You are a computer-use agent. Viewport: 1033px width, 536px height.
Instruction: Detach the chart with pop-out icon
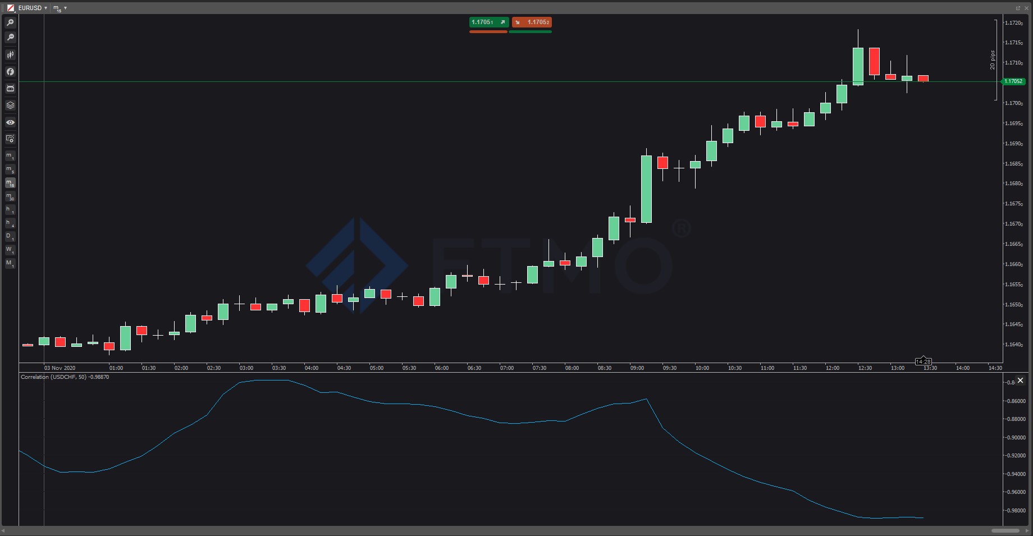point(1018,8)
